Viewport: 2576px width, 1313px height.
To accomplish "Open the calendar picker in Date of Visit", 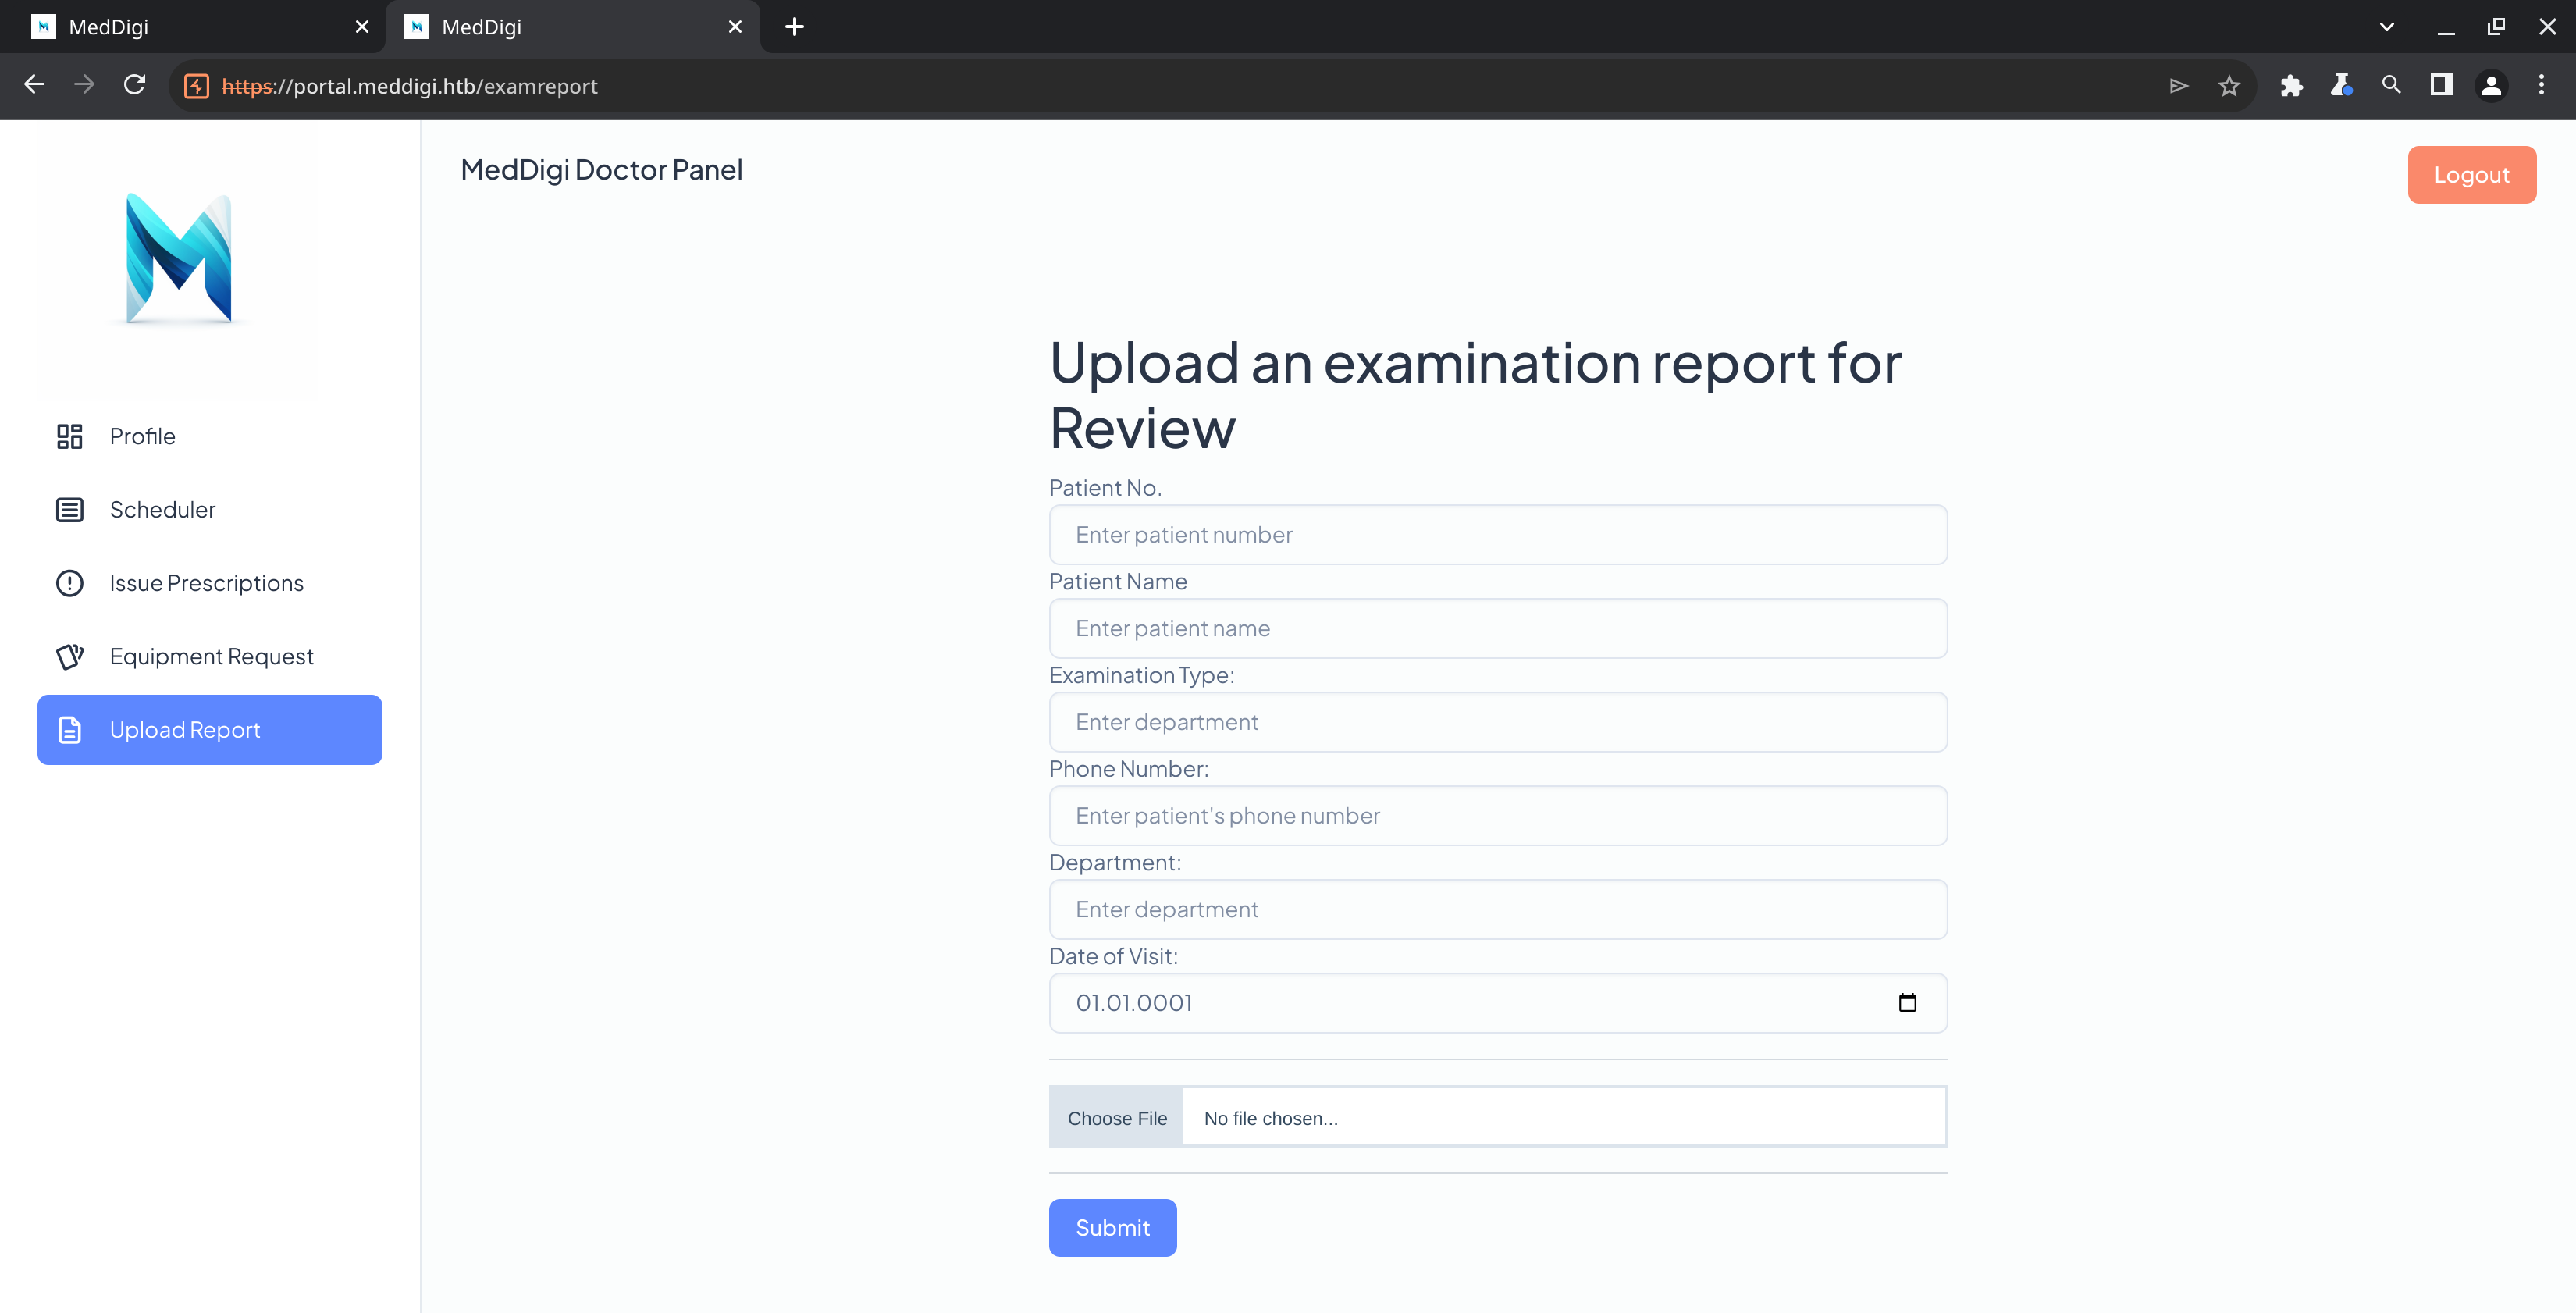I will (x=1907, y=1002).
